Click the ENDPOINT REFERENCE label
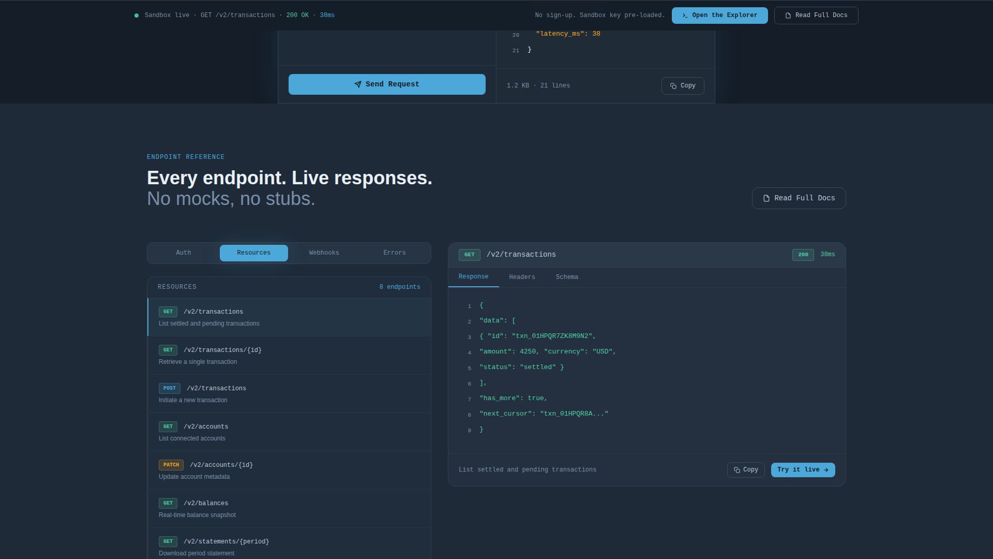This screenshot has width=993, height=559. tap(186, 157)
